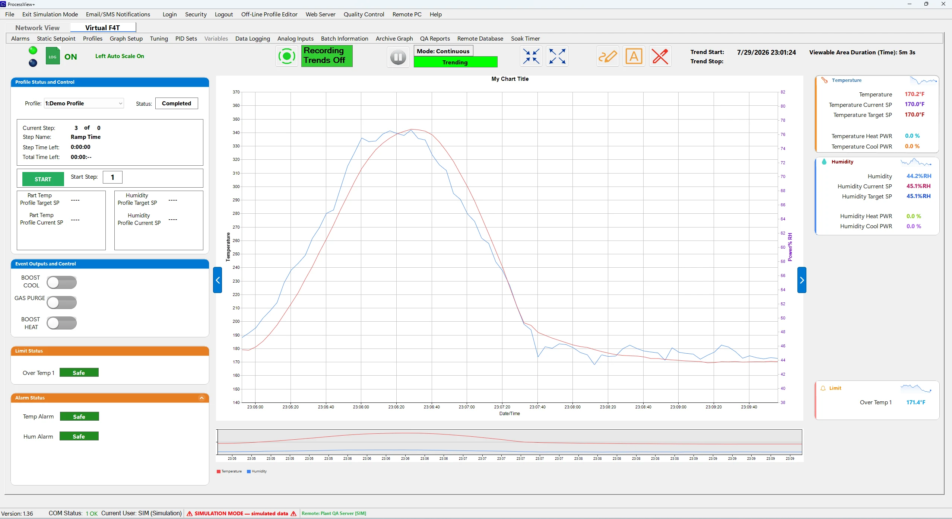
Task: Click the Humidity value 44.2%RH
Action: 919,176
